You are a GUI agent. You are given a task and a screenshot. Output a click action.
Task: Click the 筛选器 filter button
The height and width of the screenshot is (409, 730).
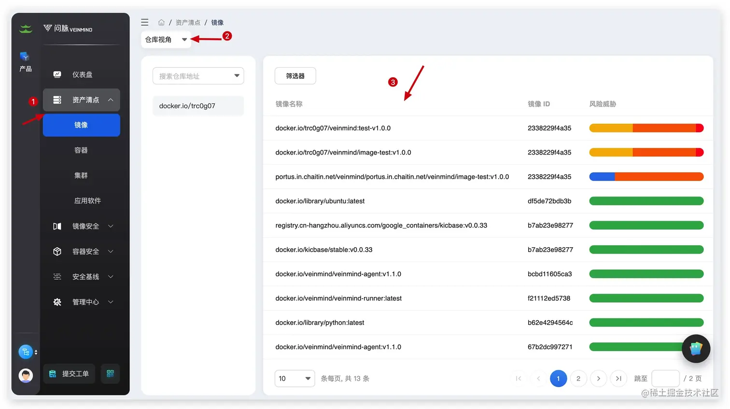point(295,76)
